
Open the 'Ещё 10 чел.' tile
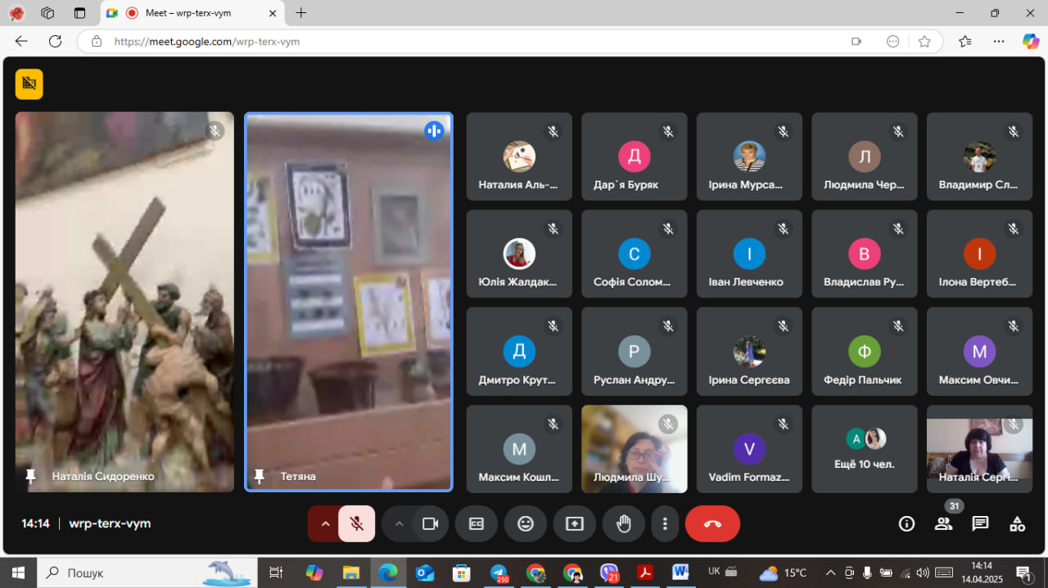(865, 449)
